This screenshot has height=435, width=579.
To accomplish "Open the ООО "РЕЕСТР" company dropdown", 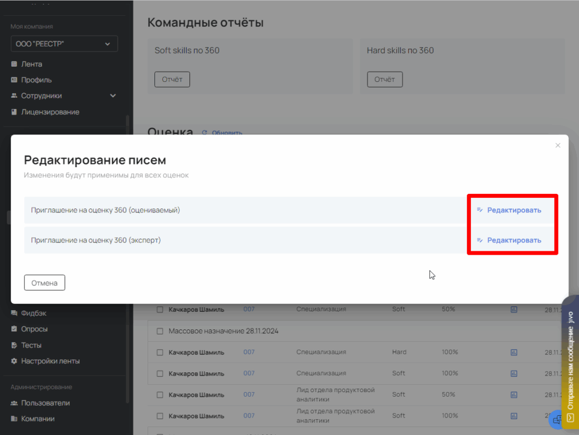I will click(x=64, y=44).
